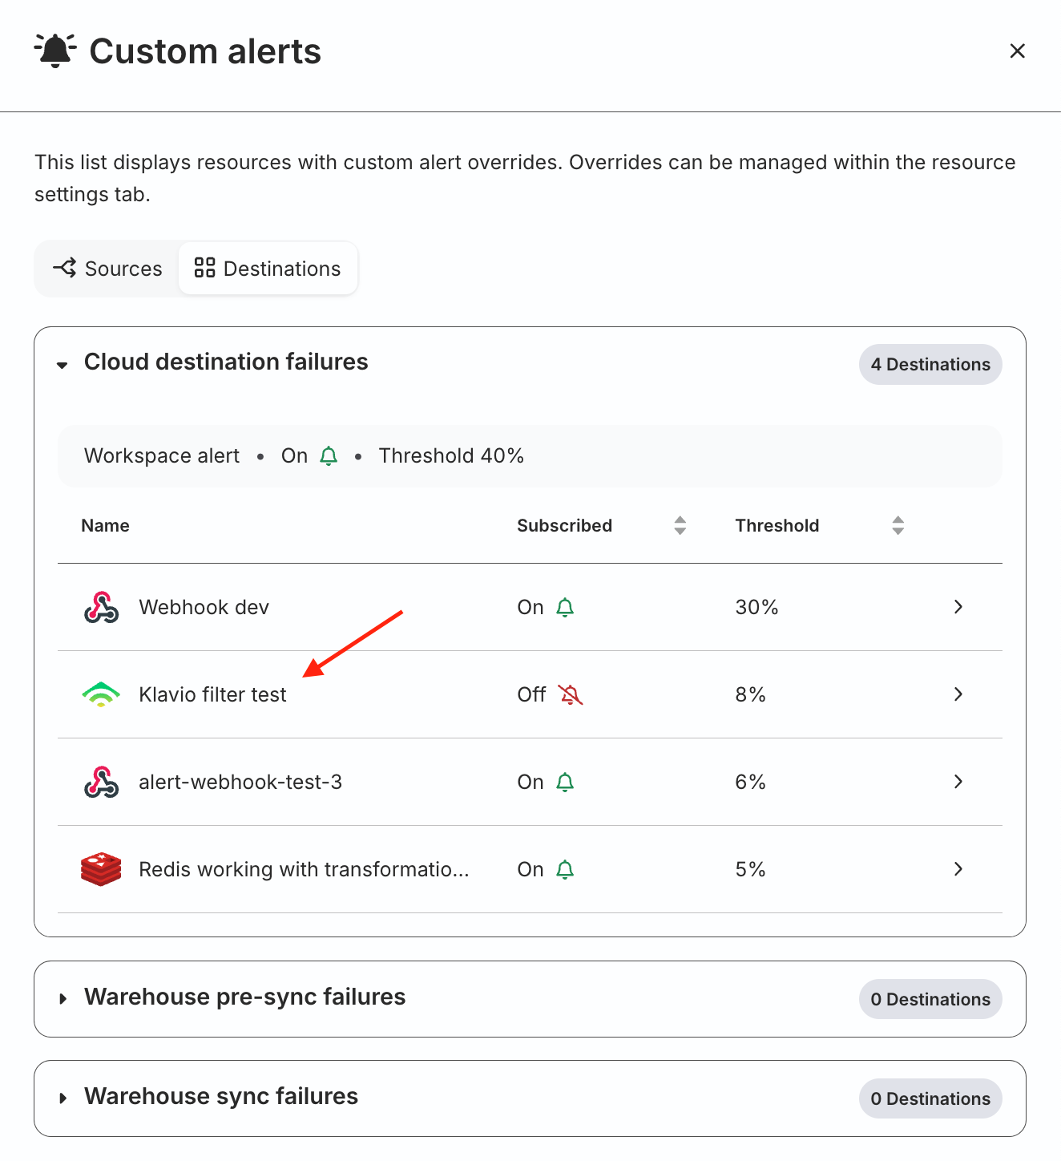Click the 8% threshold value
Viewport: 1061px width, 1161px height.
point(751,695)
